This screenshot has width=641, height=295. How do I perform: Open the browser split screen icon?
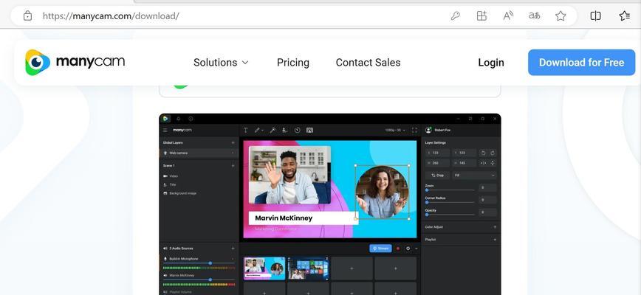596,16
